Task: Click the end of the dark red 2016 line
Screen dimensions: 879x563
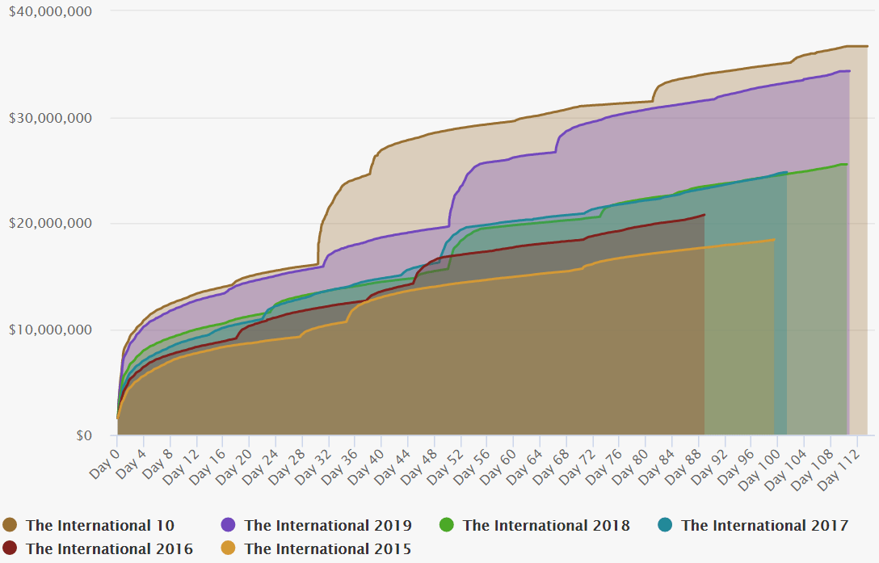Action: click(704, 215)
